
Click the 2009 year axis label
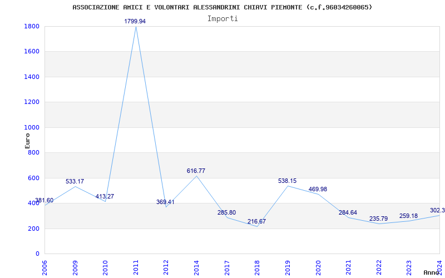coord(75,267)
